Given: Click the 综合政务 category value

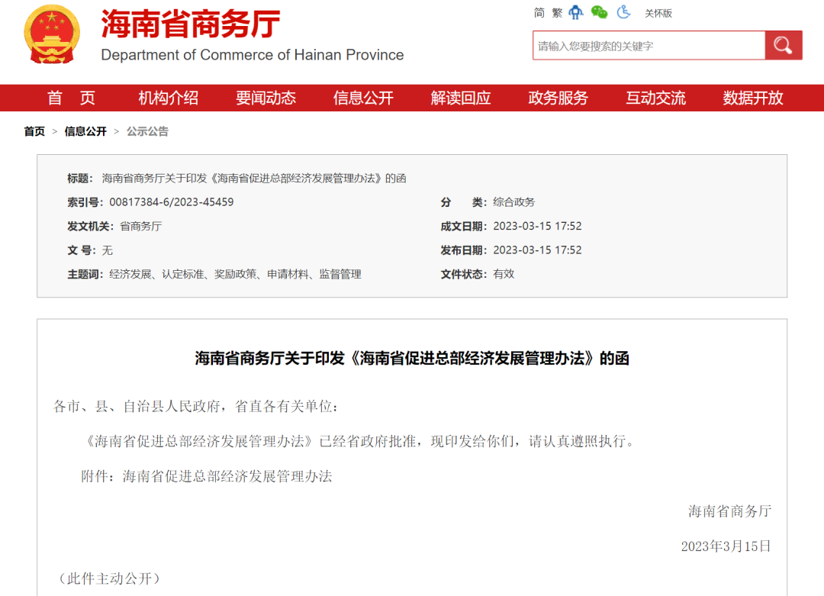Looking at the screenshot, I should 514,202.
